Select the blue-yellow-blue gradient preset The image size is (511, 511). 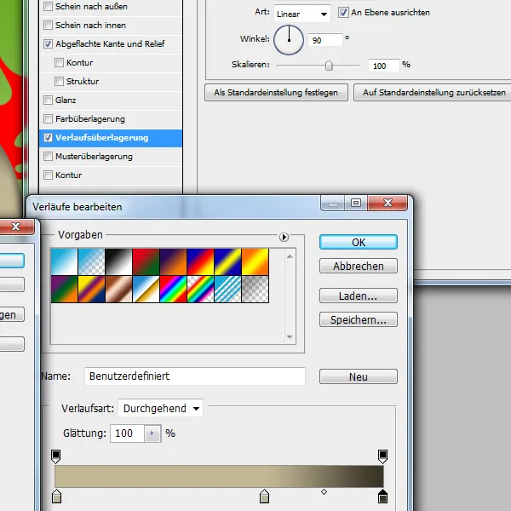(x=228, y=262)
